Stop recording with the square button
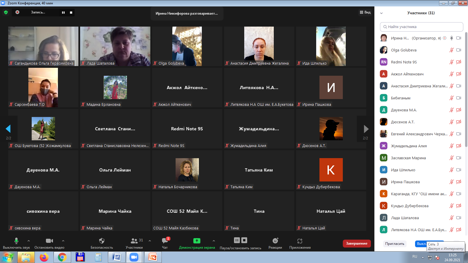 pyautogui.click(x=71, y=13)
